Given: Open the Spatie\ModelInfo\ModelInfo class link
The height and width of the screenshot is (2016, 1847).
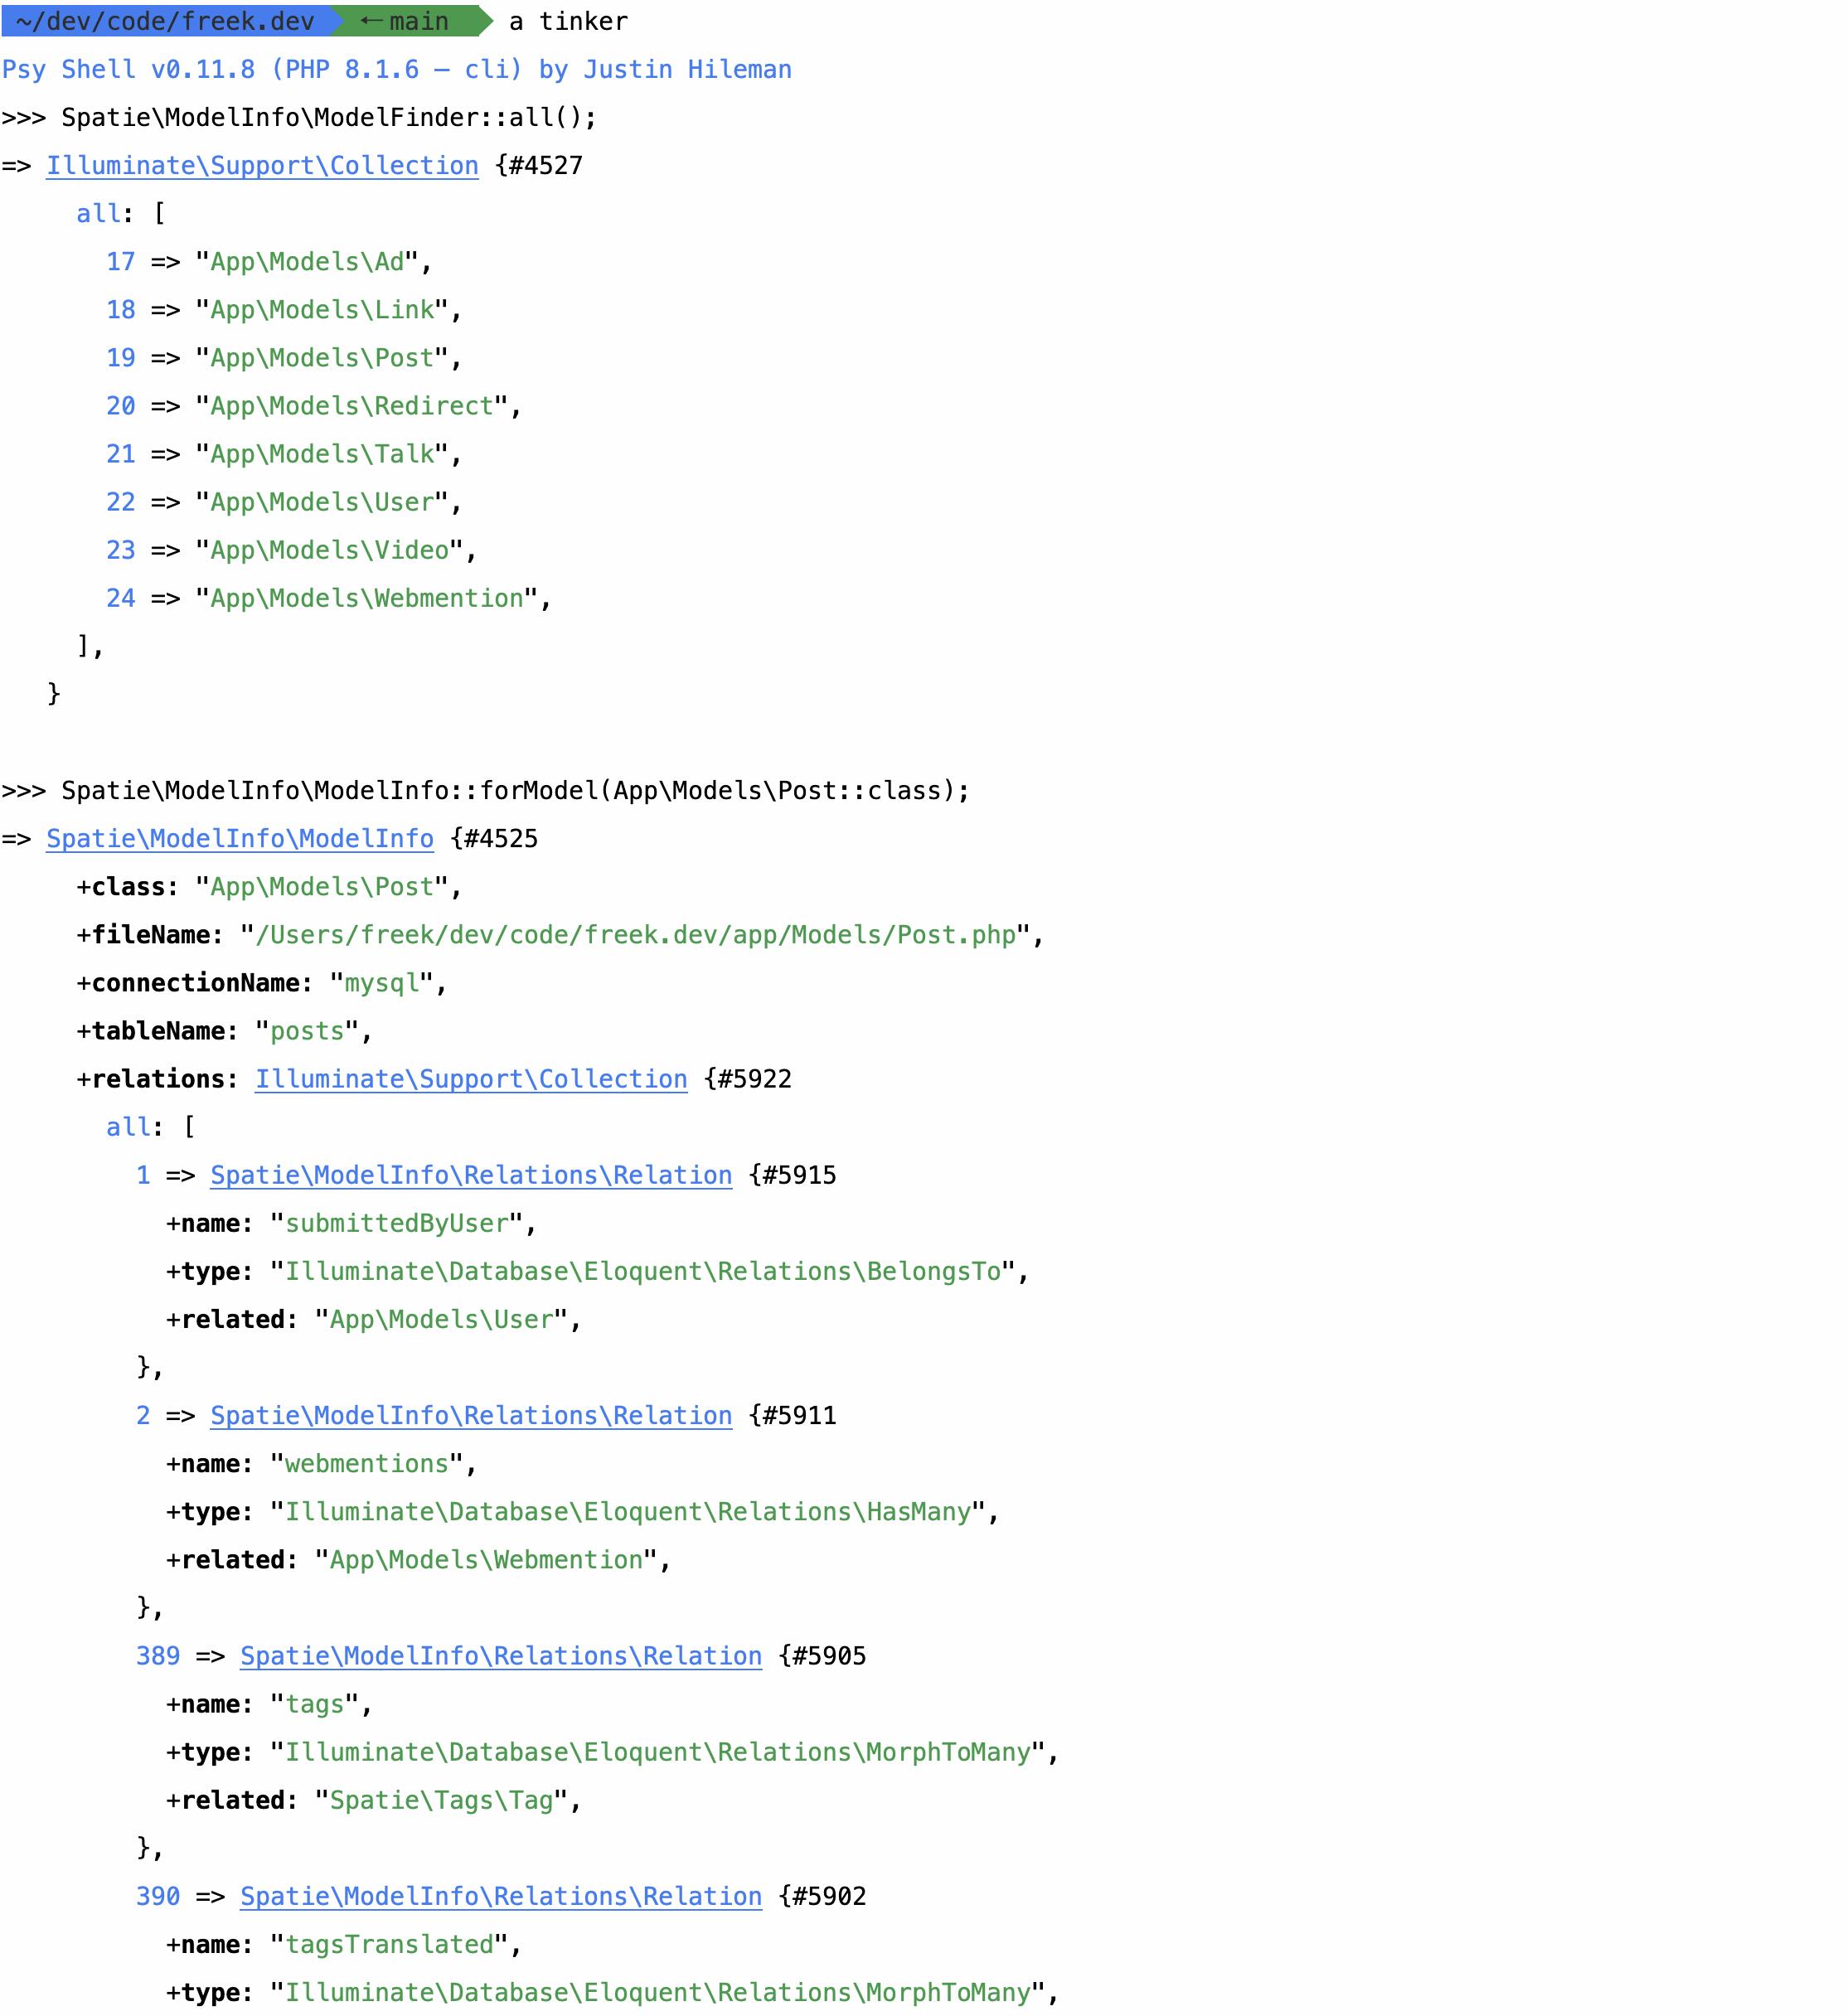Looking at the screenshot, I should pyautogui.click(x=240, y=839).
